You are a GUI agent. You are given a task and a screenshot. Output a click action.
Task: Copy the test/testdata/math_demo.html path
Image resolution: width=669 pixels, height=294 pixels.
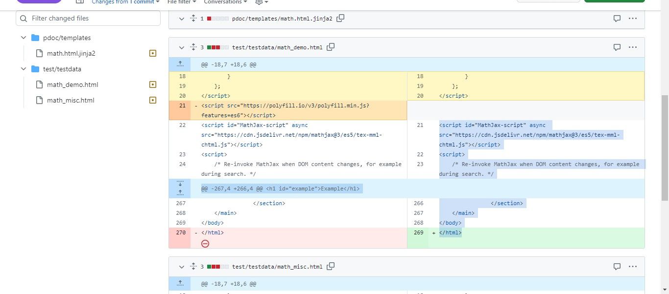[x=331, y=47]
